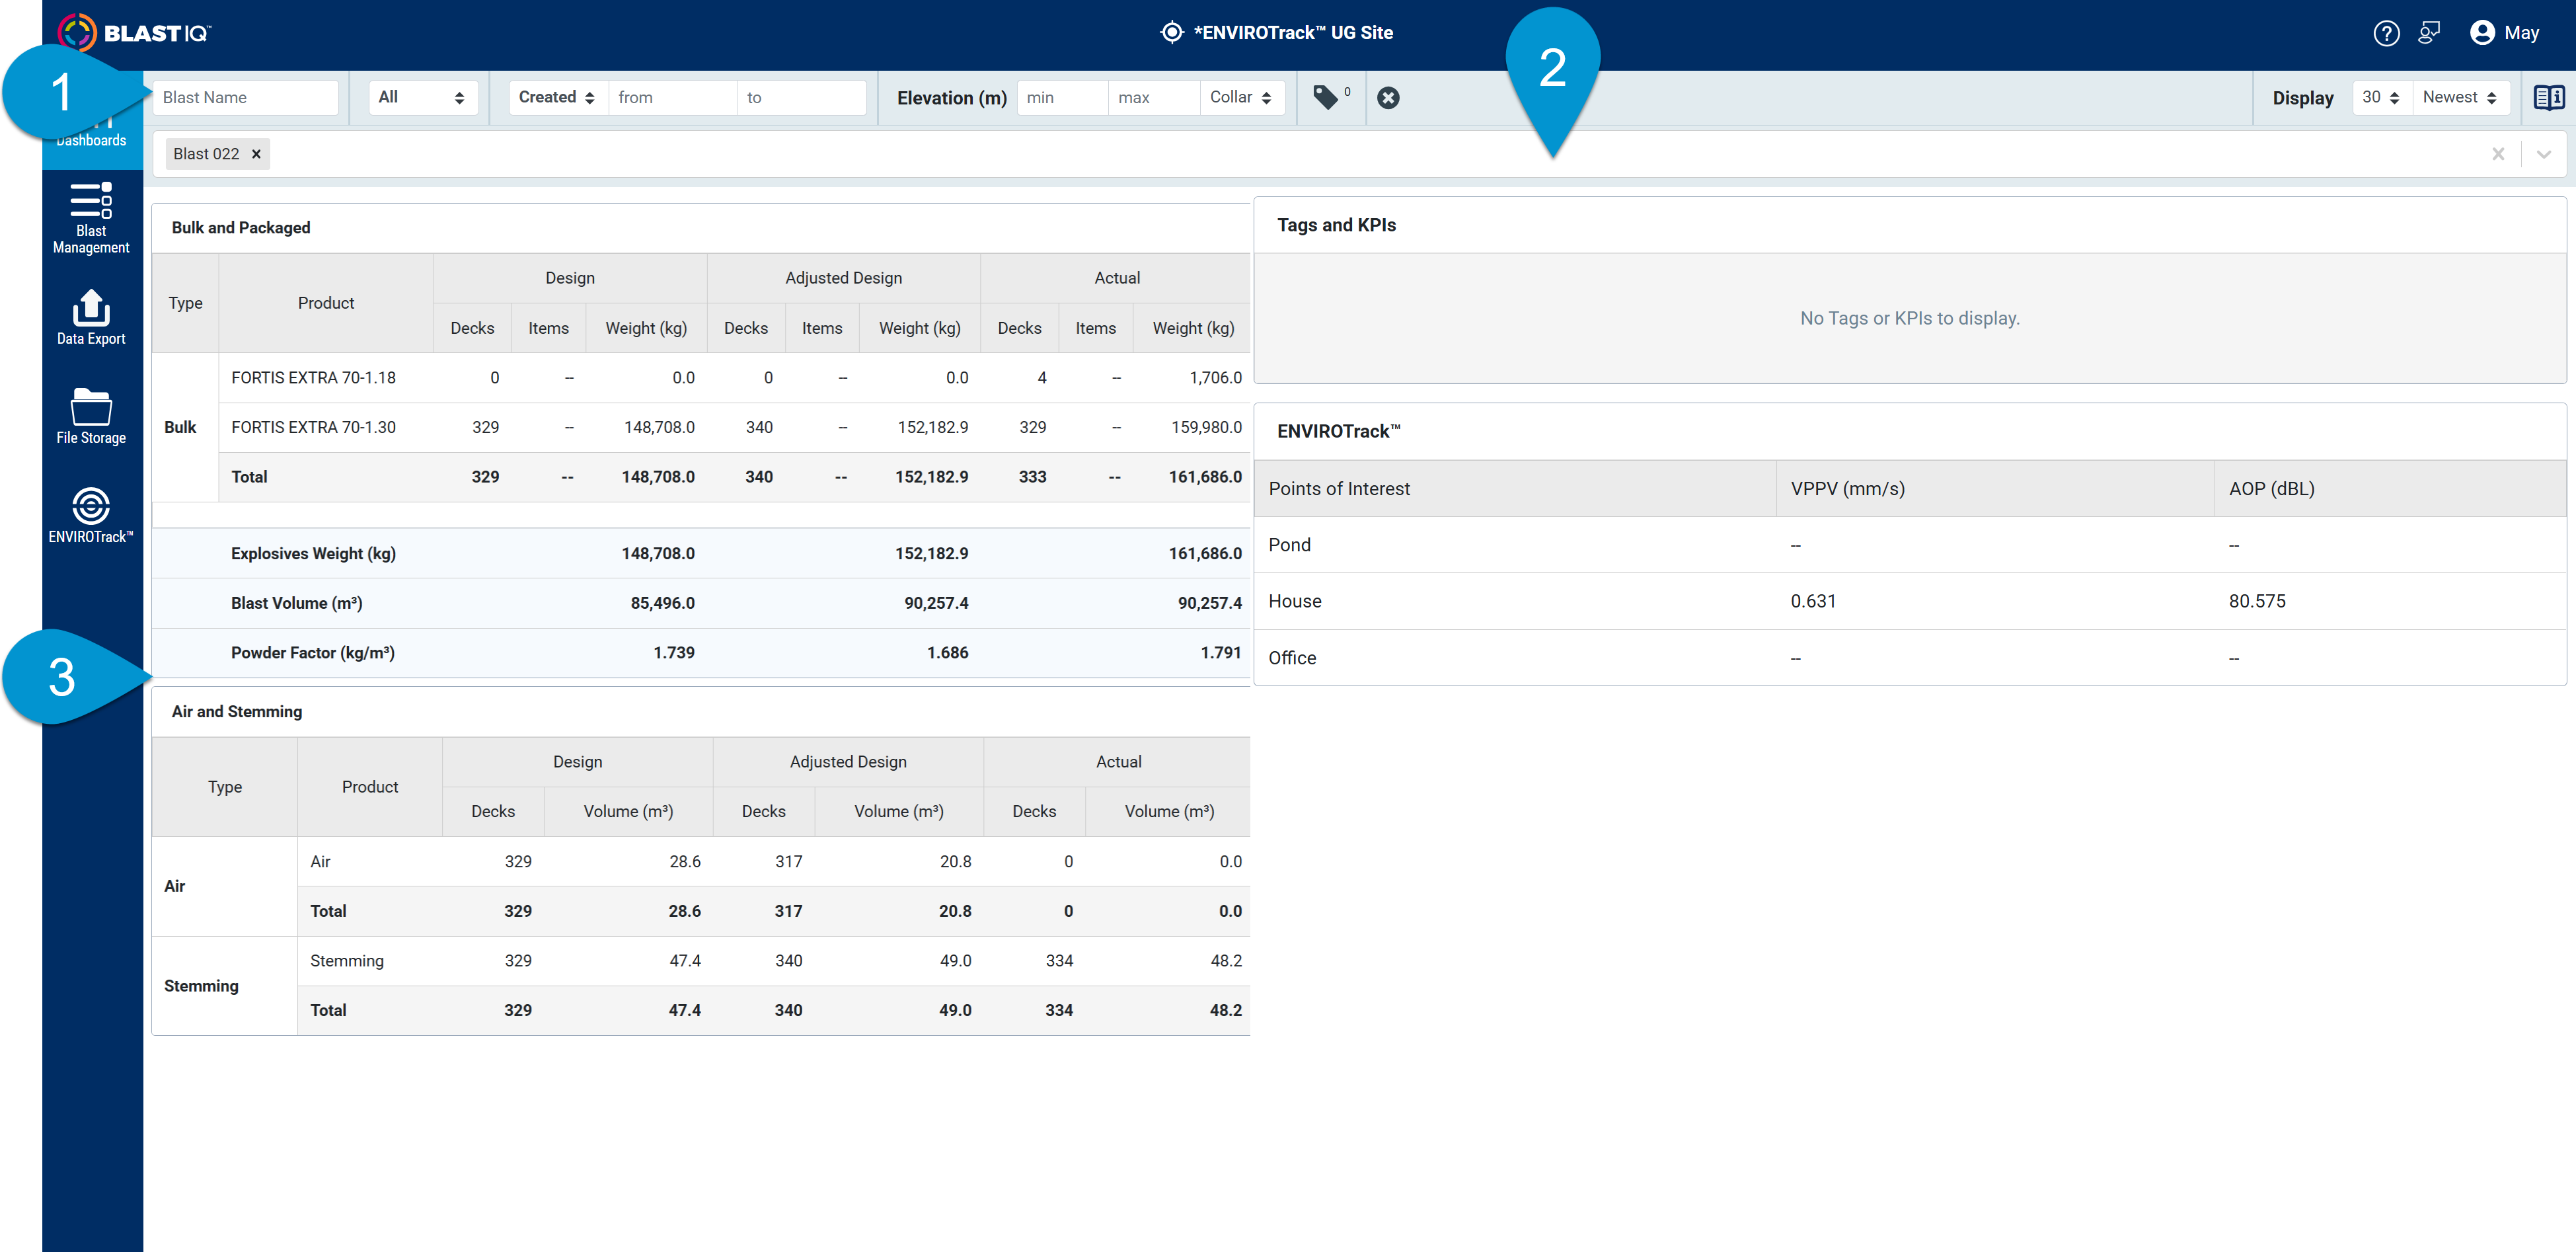
Task: Open File Storage in the sidebar
Action: point(91,416)
